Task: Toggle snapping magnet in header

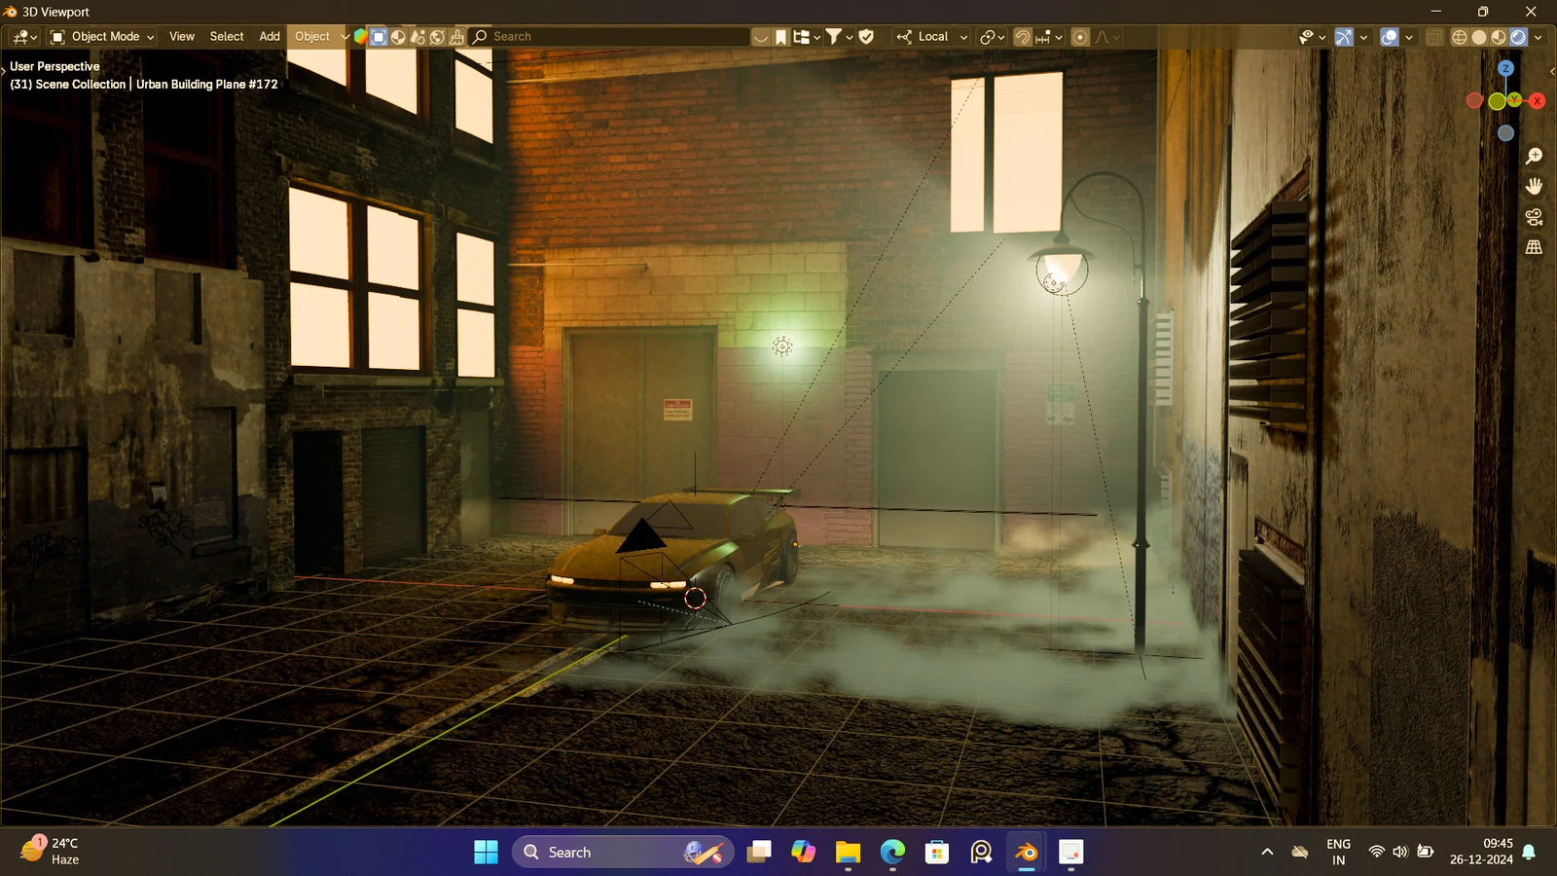Action: point(1022,37)
